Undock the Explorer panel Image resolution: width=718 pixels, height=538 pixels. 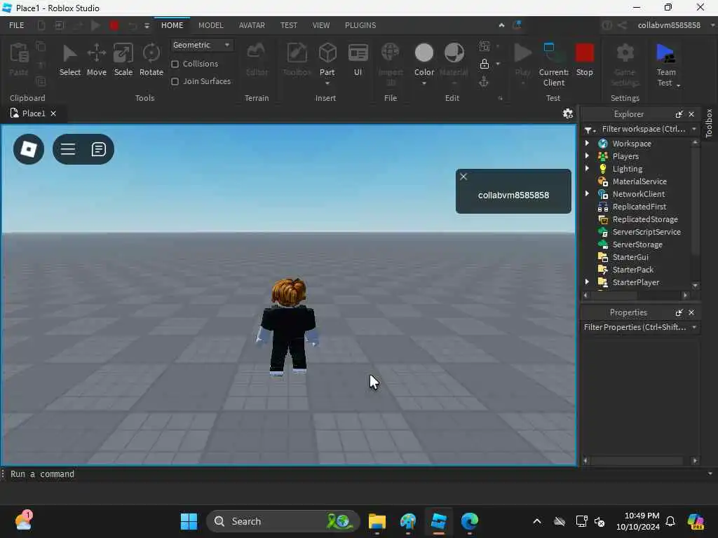[x=679, y=114]
